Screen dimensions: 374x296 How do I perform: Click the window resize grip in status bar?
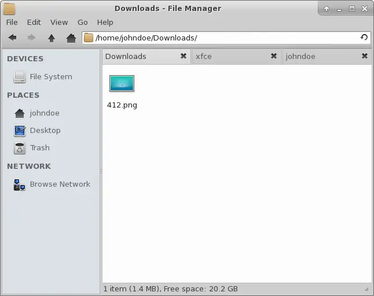click(x=366, y=289)
